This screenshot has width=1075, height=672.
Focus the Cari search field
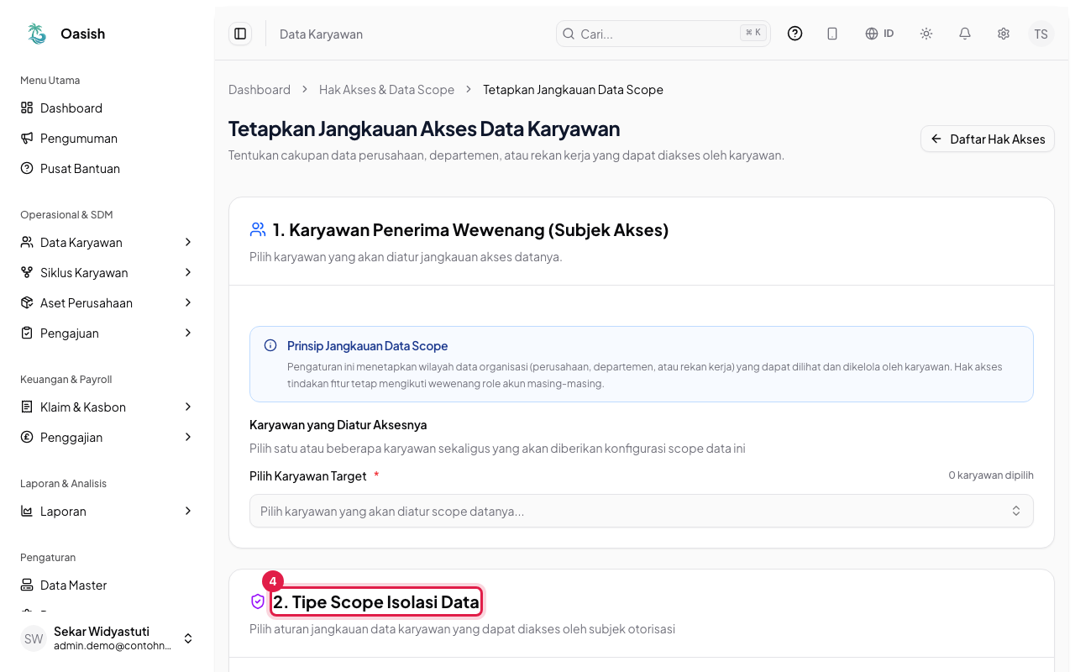tap(663, 34)
